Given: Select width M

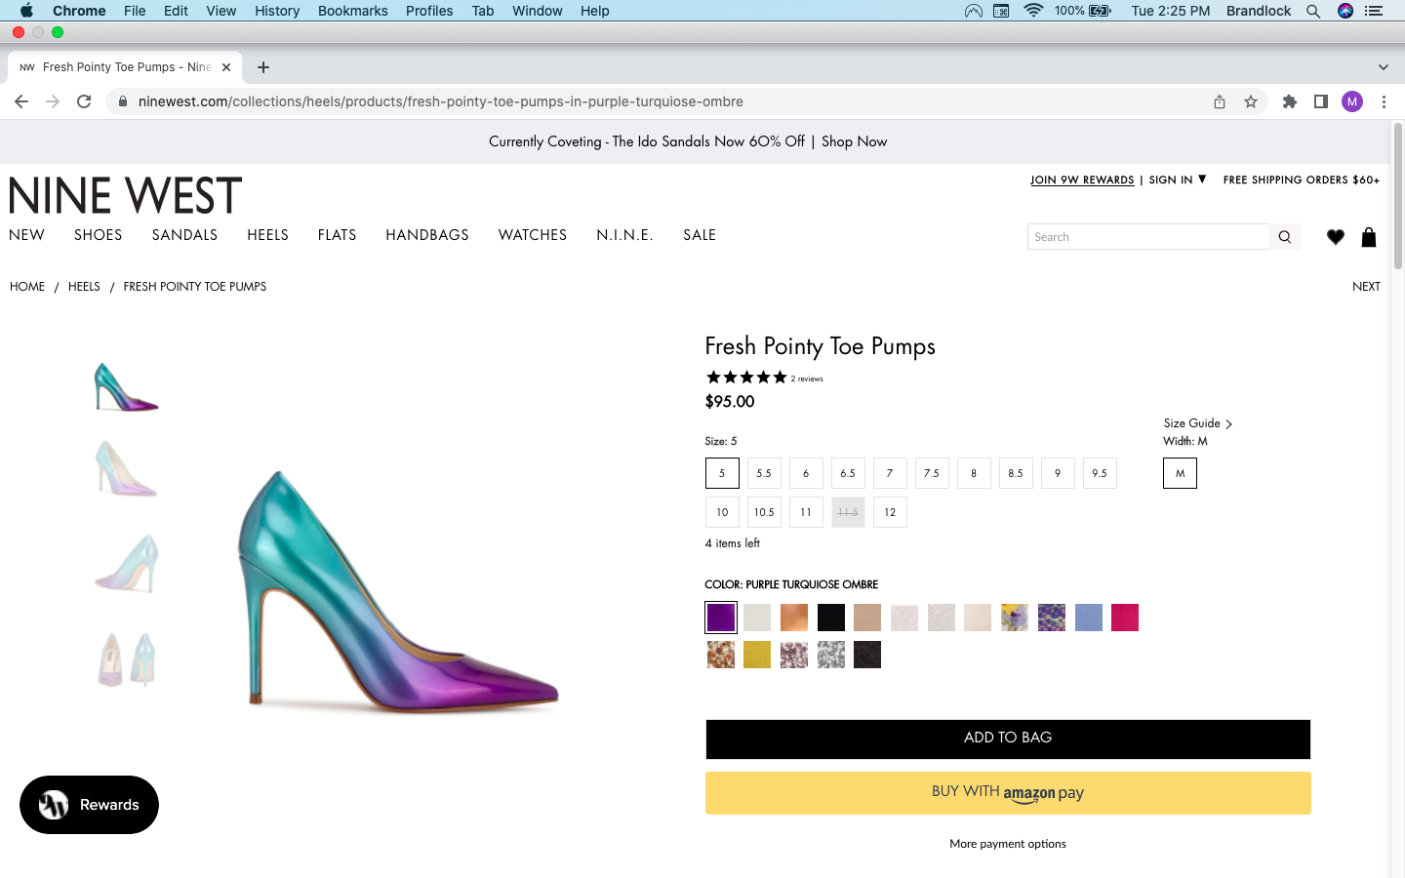Looking at the screenshot, I should (1180, 473).
